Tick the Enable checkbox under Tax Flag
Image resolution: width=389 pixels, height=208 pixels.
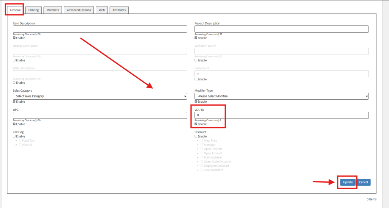(14, 136)
